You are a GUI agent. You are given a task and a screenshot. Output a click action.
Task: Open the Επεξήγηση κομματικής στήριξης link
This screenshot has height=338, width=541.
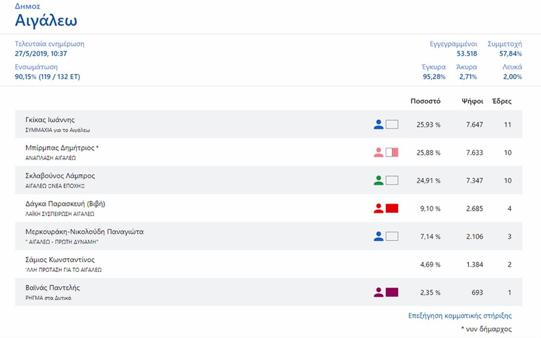pos(460,316)
